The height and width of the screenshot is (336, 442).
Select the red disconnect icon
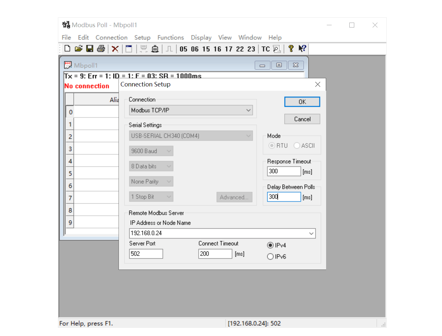[x=115, y=48]
